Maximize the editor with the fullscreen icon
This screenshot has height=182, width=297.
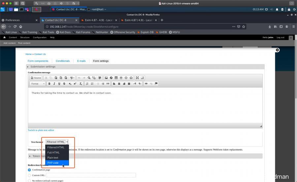click(x=137, y=78)
